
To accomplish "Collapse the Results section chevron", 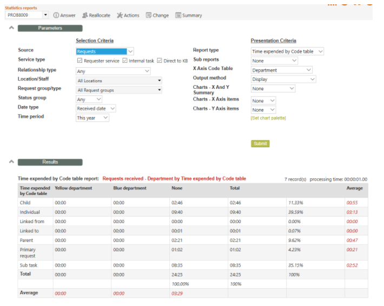I will (11, 162).
